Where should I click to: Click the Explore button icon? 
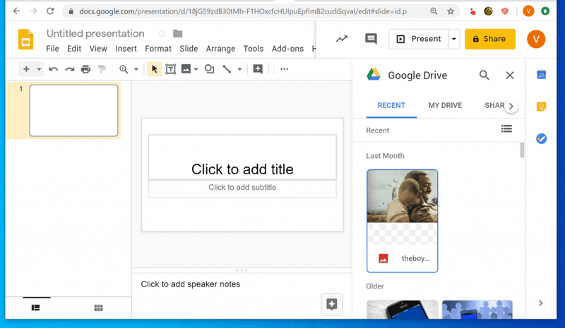click(x=332, y=304)
